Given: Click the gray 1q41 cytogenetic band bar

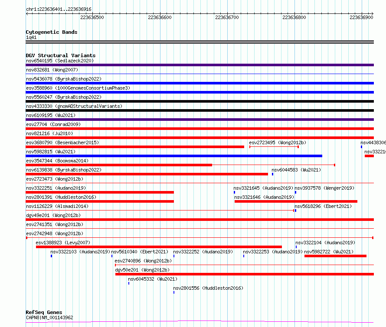Looking at the screenshot, I should point(200,42).
